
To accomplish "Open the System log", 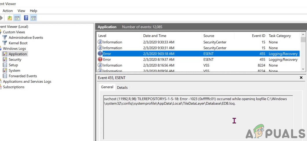I will 14,70.
